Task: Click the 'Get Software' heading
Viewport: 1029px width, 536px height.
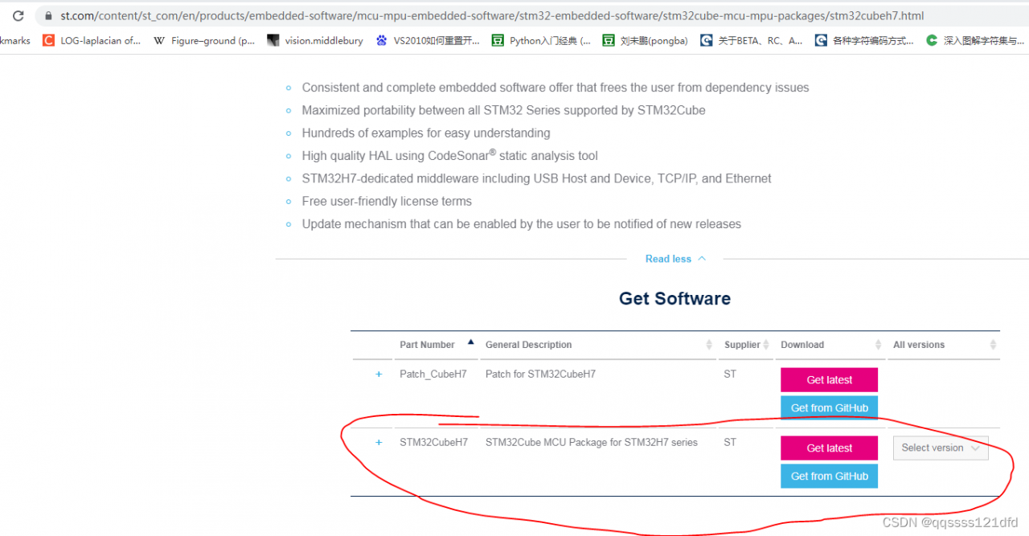Action: point(674,299)
